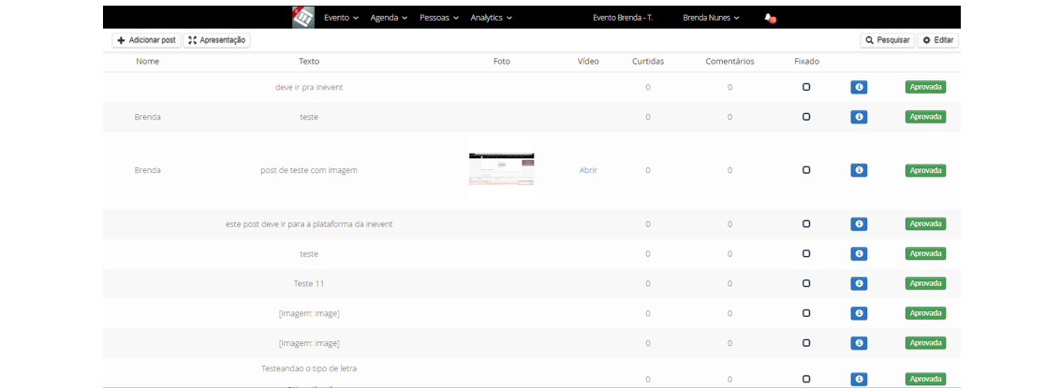1046x388 pixels.
Task: Click Aprovada for 'Testeandao o tipo de letra' row
Action: tap(925, 380)
